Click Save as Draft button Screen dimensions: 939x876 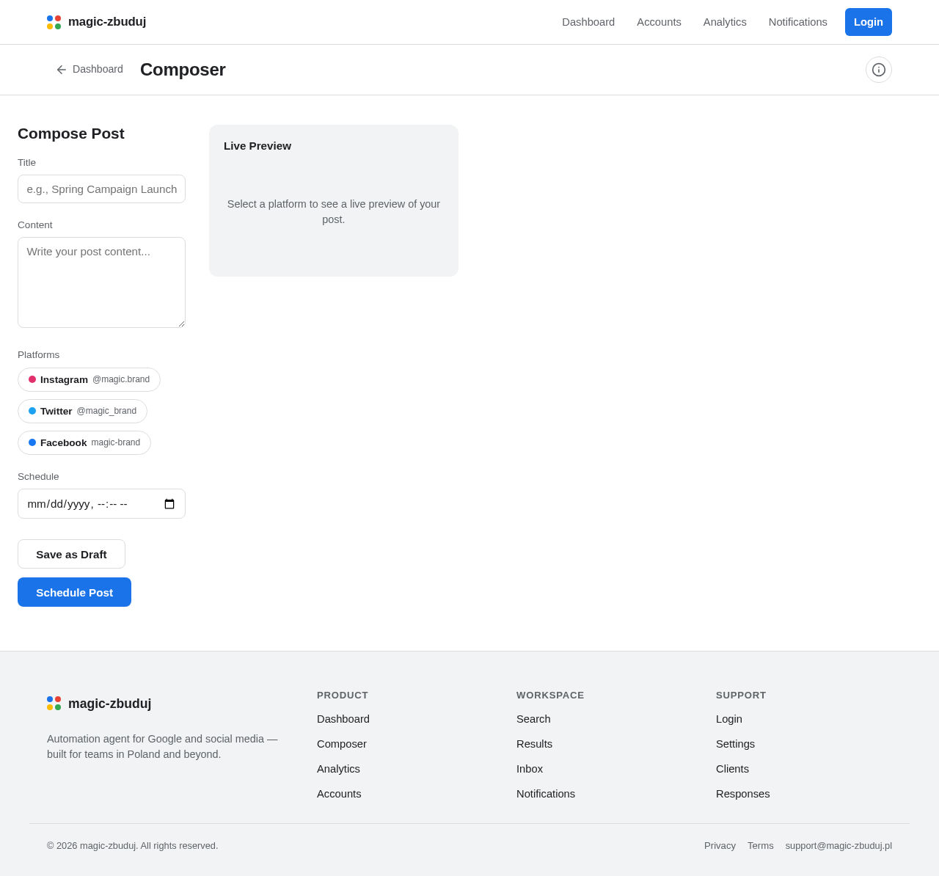(71, 554)
